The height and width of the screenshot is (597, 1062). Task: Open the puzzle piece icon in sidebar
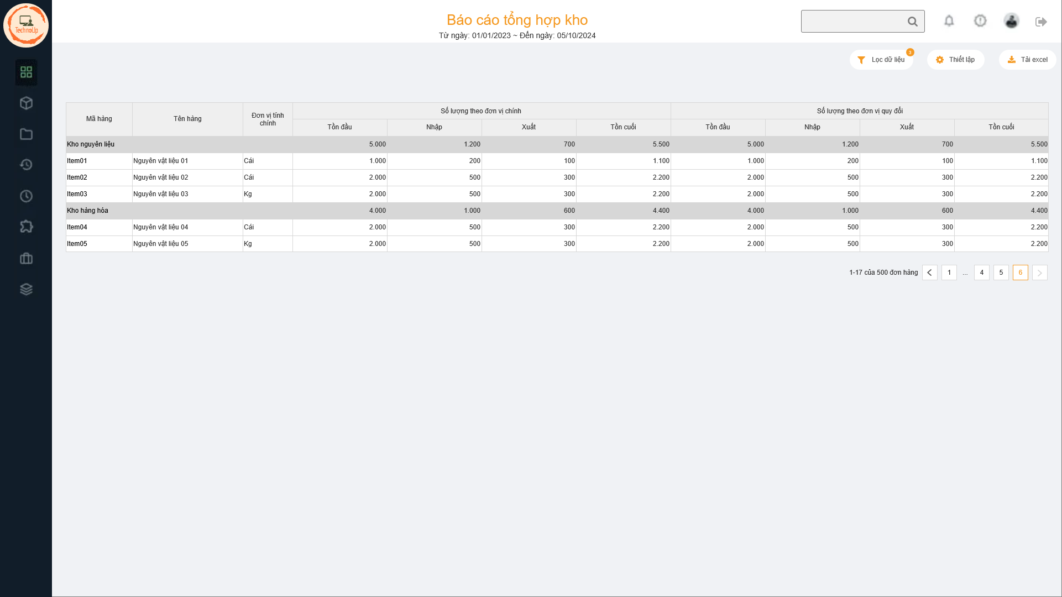coord(26,227)
